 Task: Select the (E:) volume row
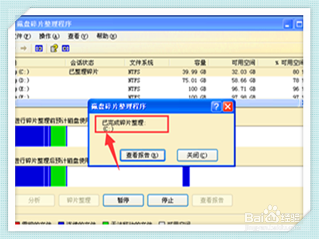pos(159,89)
